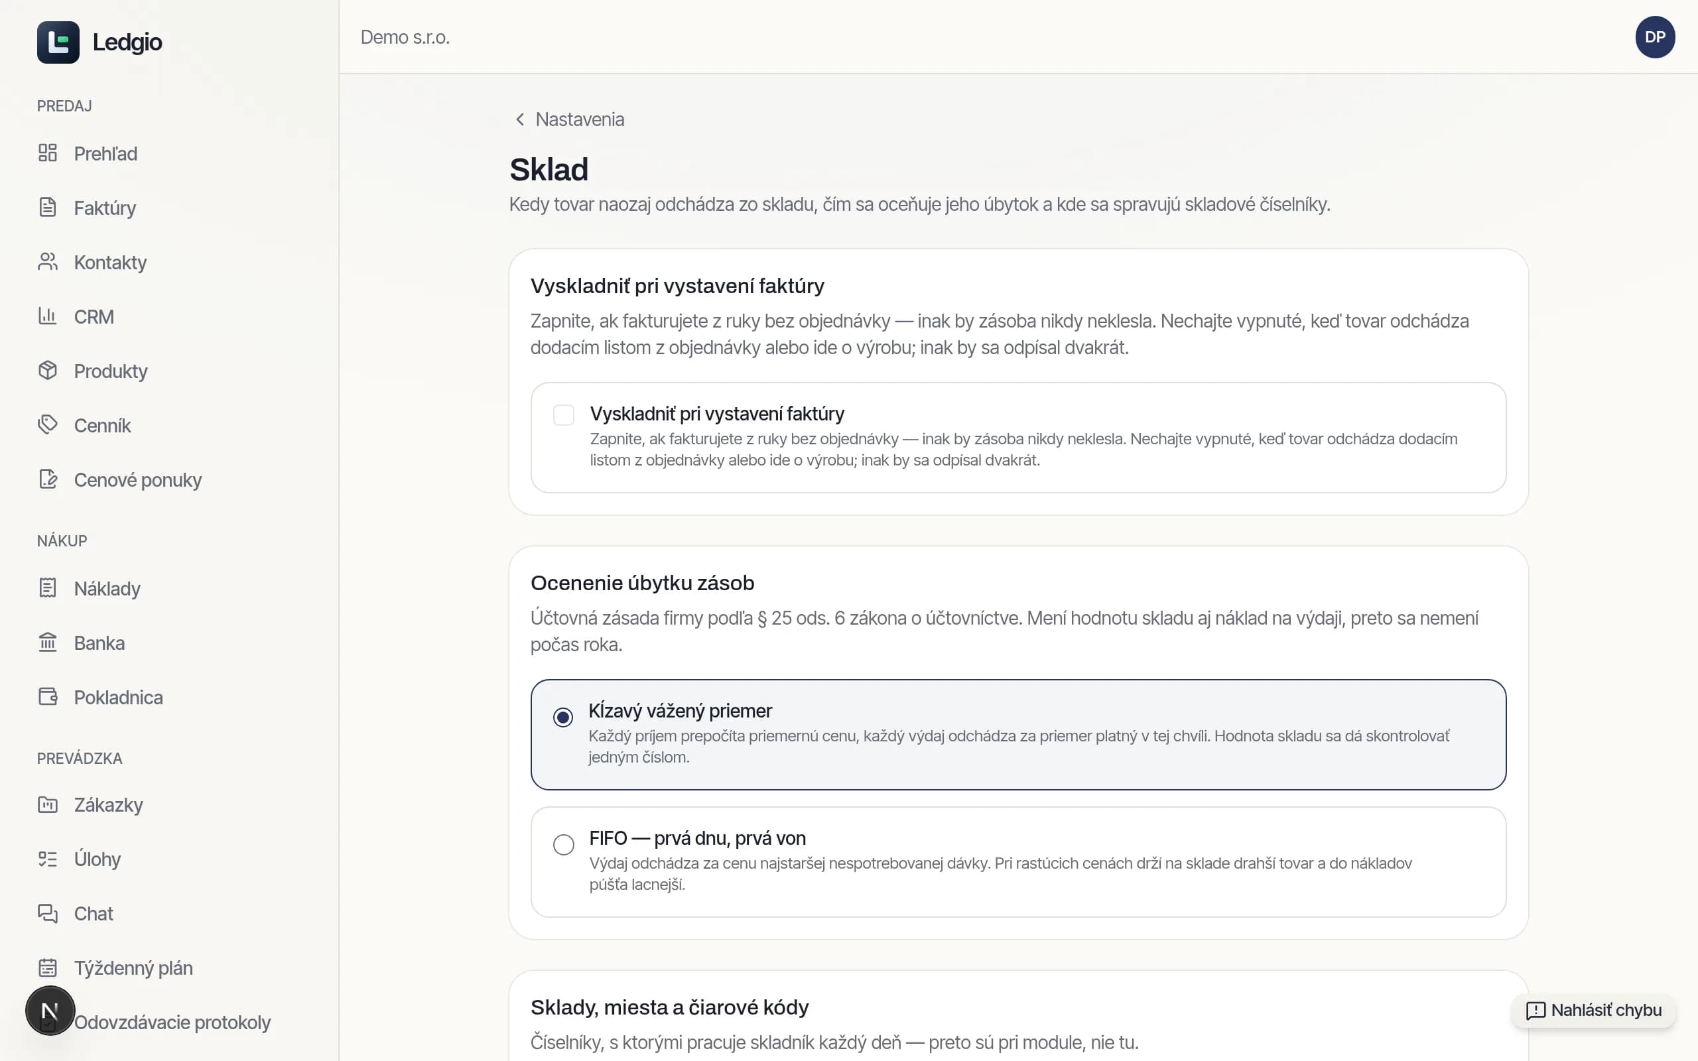Click the Chat bubbles icon
This screenshot has height=1061, width=1698.
point(48,913)
